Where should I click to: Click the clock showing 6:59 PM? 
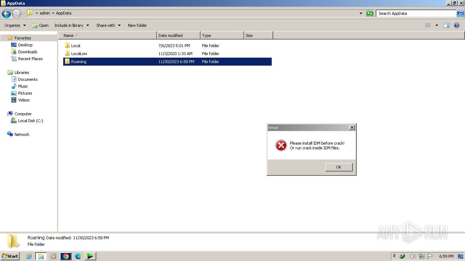point(446,256)
